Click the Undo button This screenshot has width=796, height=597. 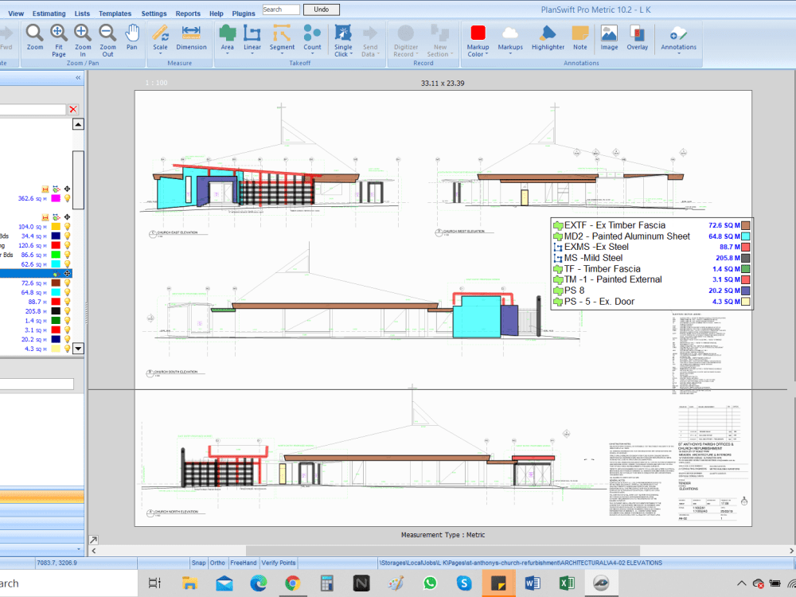point(321,10)
